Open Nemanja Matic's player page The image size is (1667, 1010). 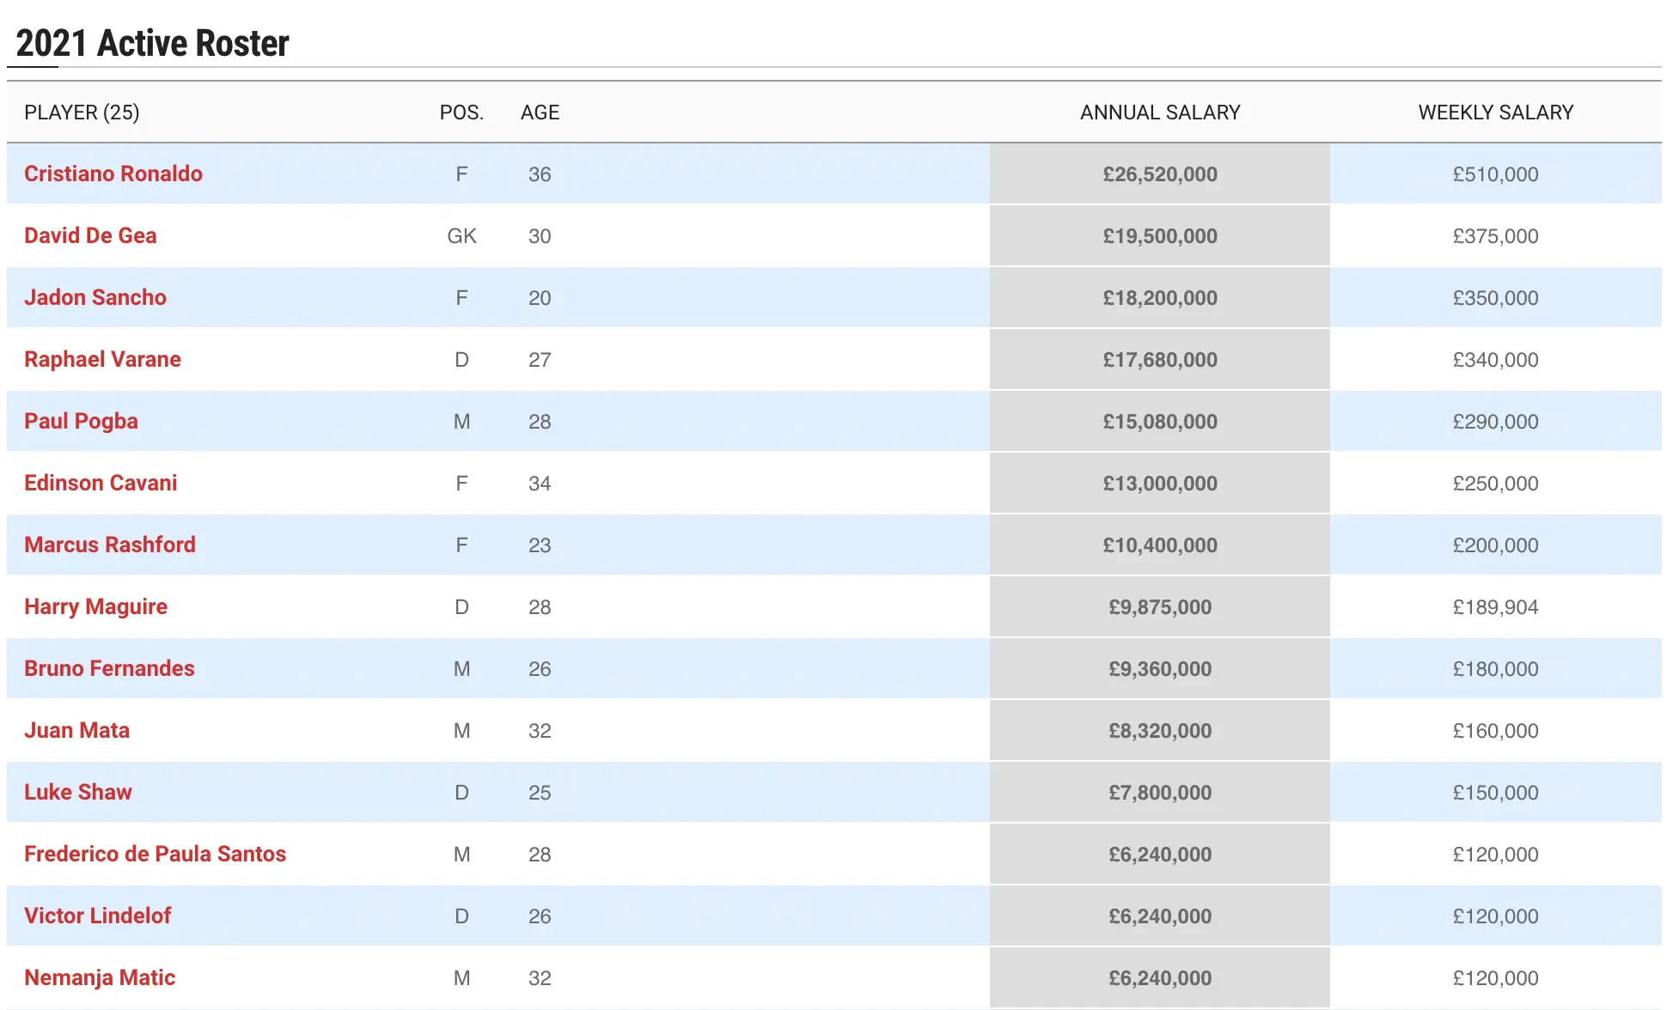pos(100,977)
